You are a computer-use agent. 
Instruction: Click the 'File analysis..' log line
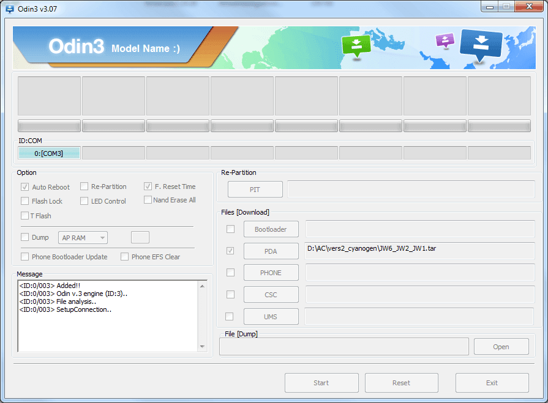[x=58, y=301]
